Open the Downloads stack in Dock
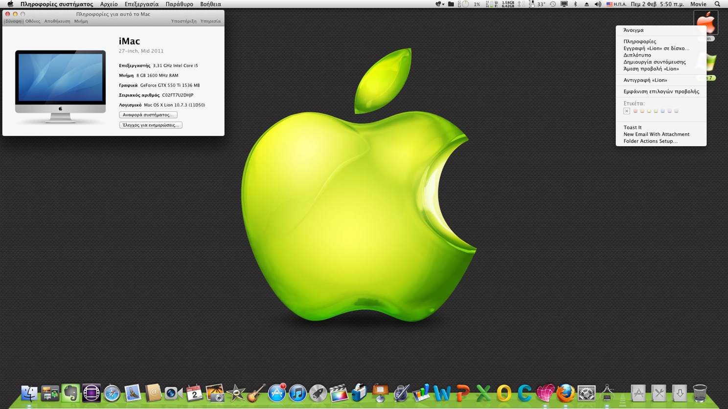 click(x=680, y=393)
